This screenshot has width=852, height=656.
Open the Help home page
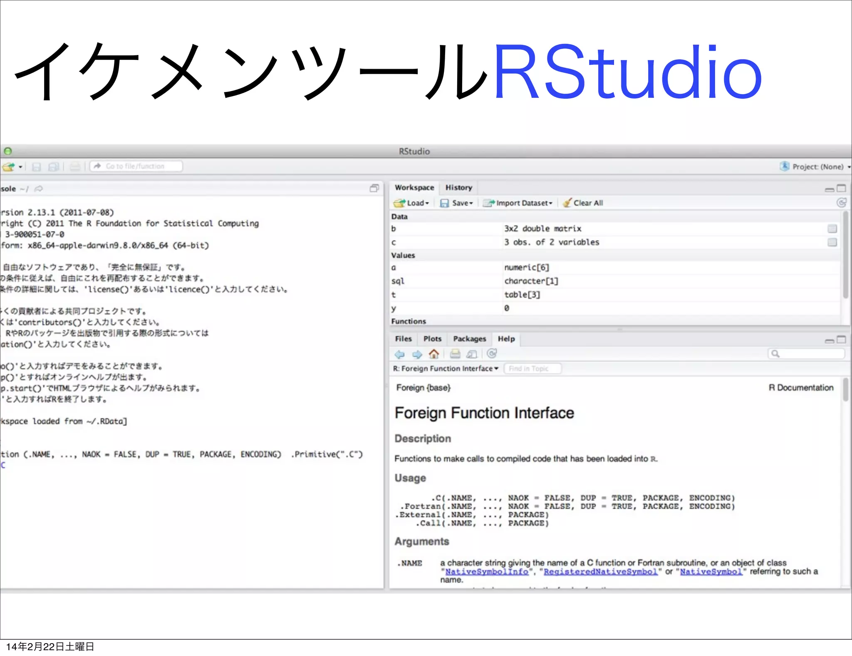[x=434, y=354]
